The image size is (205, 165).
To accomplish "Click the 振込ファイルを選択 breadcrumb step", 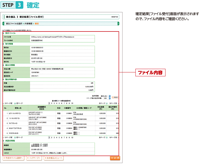I will pyautogui.click(x=14, y=24).
